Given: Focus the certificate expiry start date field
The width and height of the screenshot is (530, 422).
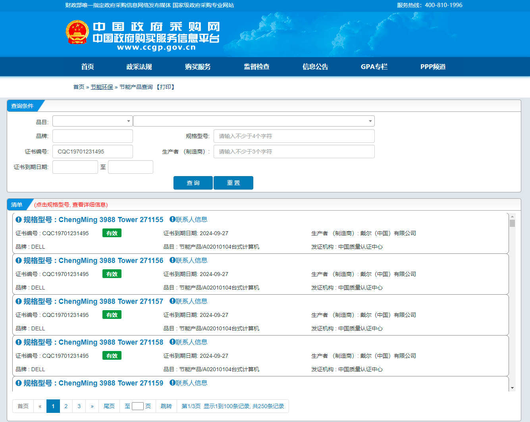Looking at the screenshot, I should click(75, 167).
